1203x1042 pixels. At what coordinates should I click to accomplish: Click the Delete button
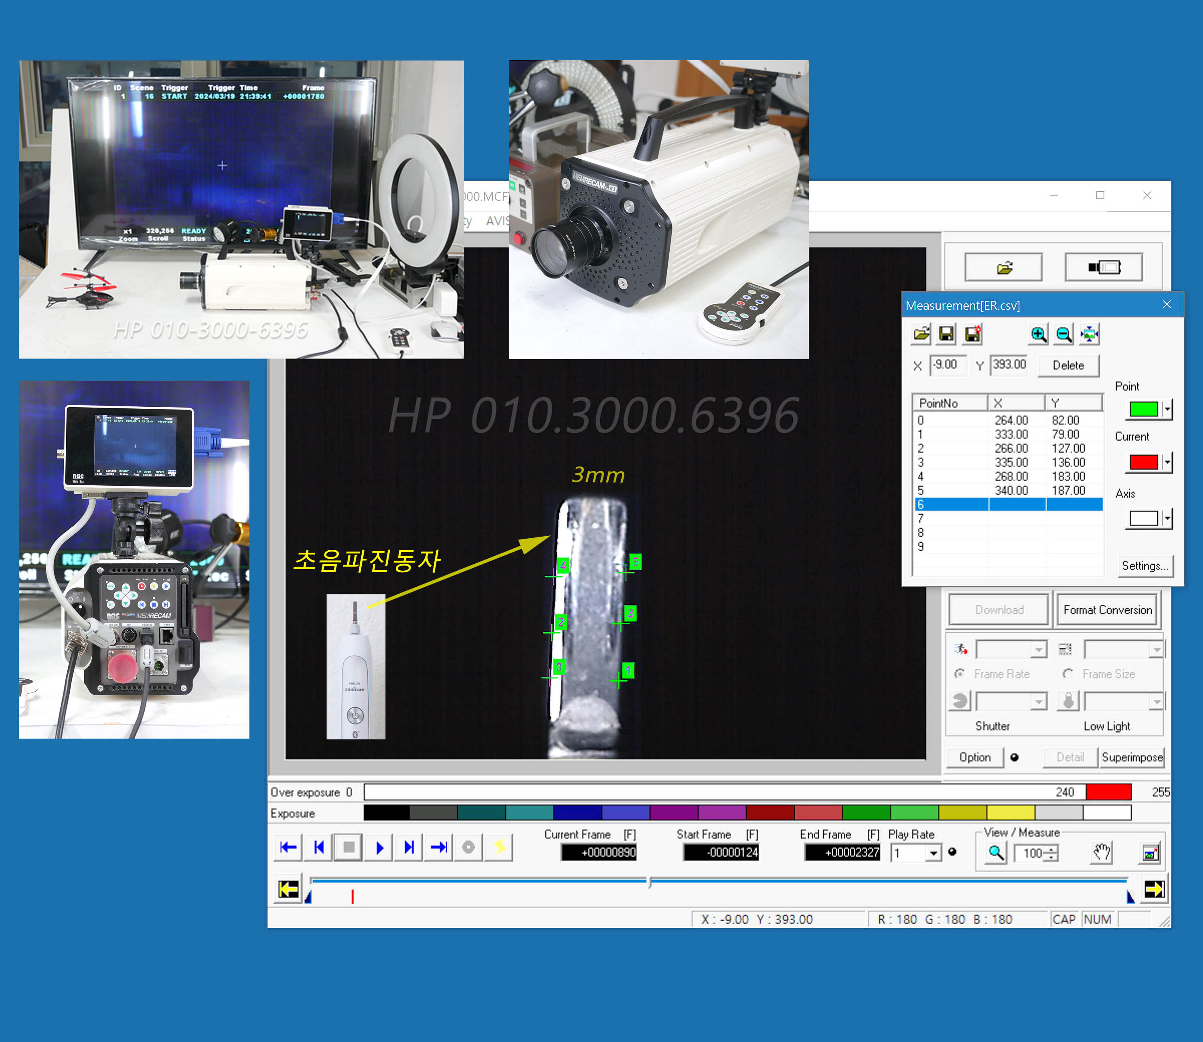tap(1068, 365)
